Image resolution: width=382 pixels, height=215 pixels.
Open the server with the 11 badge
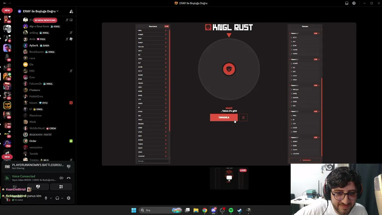pyautogui.click(x=7, y=67)
